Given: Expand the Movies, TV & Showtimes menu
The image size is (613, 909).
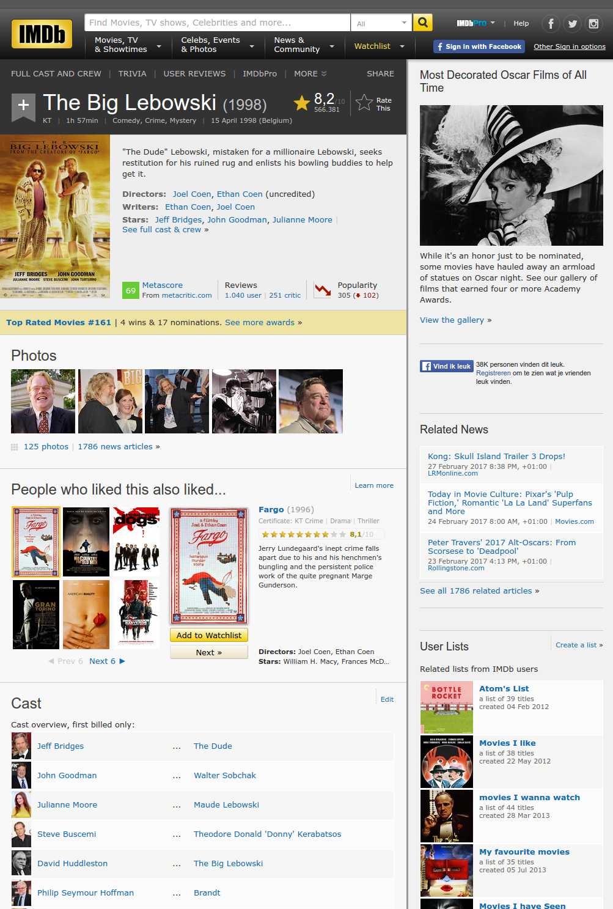Looking at the screenshot, I should tap(127, 45).
